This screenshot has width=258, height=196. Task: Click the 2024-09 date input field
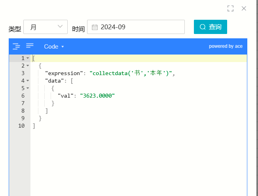click(x=136, y=27)
